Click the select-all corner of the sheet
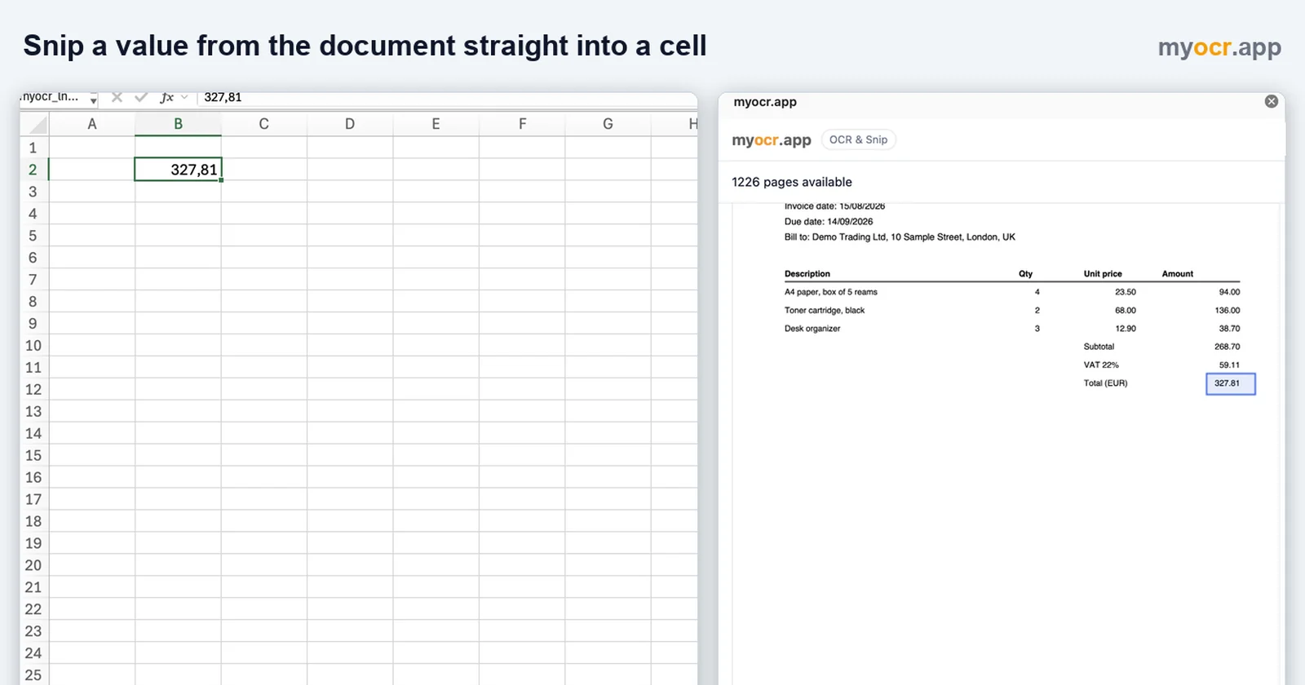Viewport: 1305px width, 685px height. point(34,124)
